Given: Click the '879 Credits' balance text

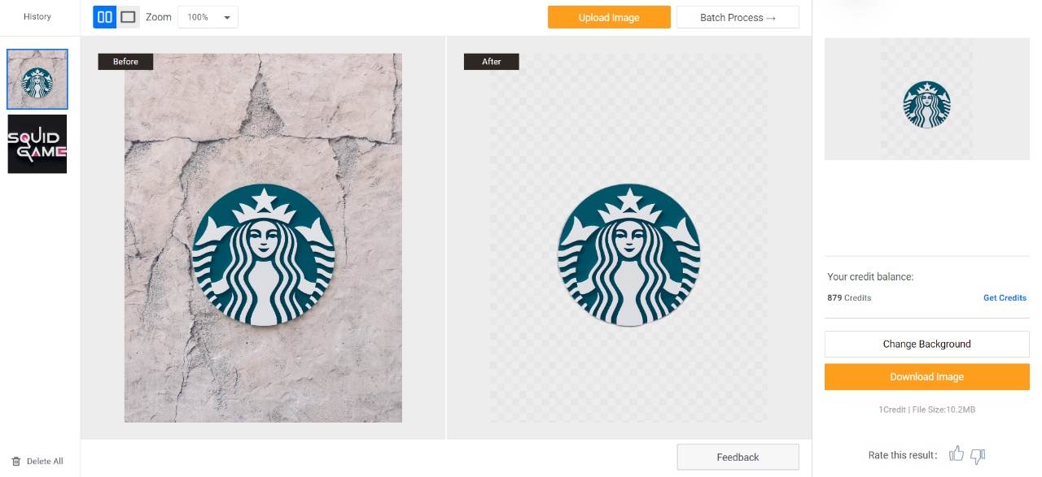Looking at the screenshot, I should tap(849, 298).
